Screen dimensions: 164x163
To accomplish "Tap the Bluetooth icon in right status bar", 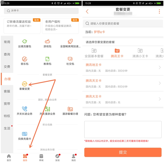I will click(134, 3).
